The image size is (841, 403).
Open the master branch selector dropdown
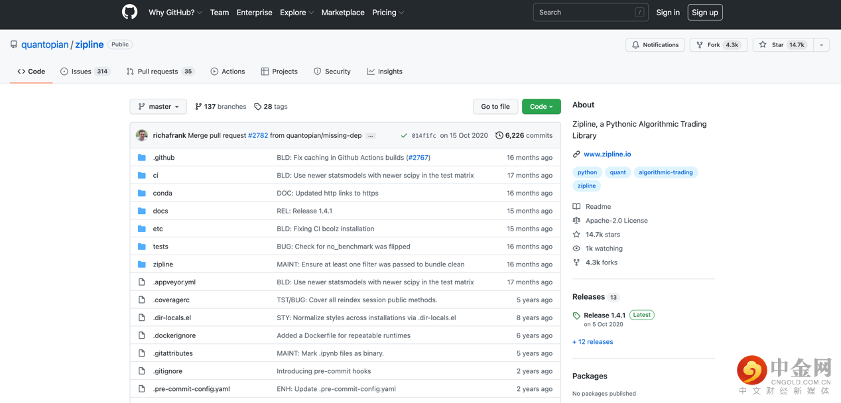point(159,107)
